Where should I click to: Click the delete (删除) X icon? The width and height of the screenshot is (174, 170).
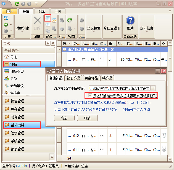click(x=37, y=21)
